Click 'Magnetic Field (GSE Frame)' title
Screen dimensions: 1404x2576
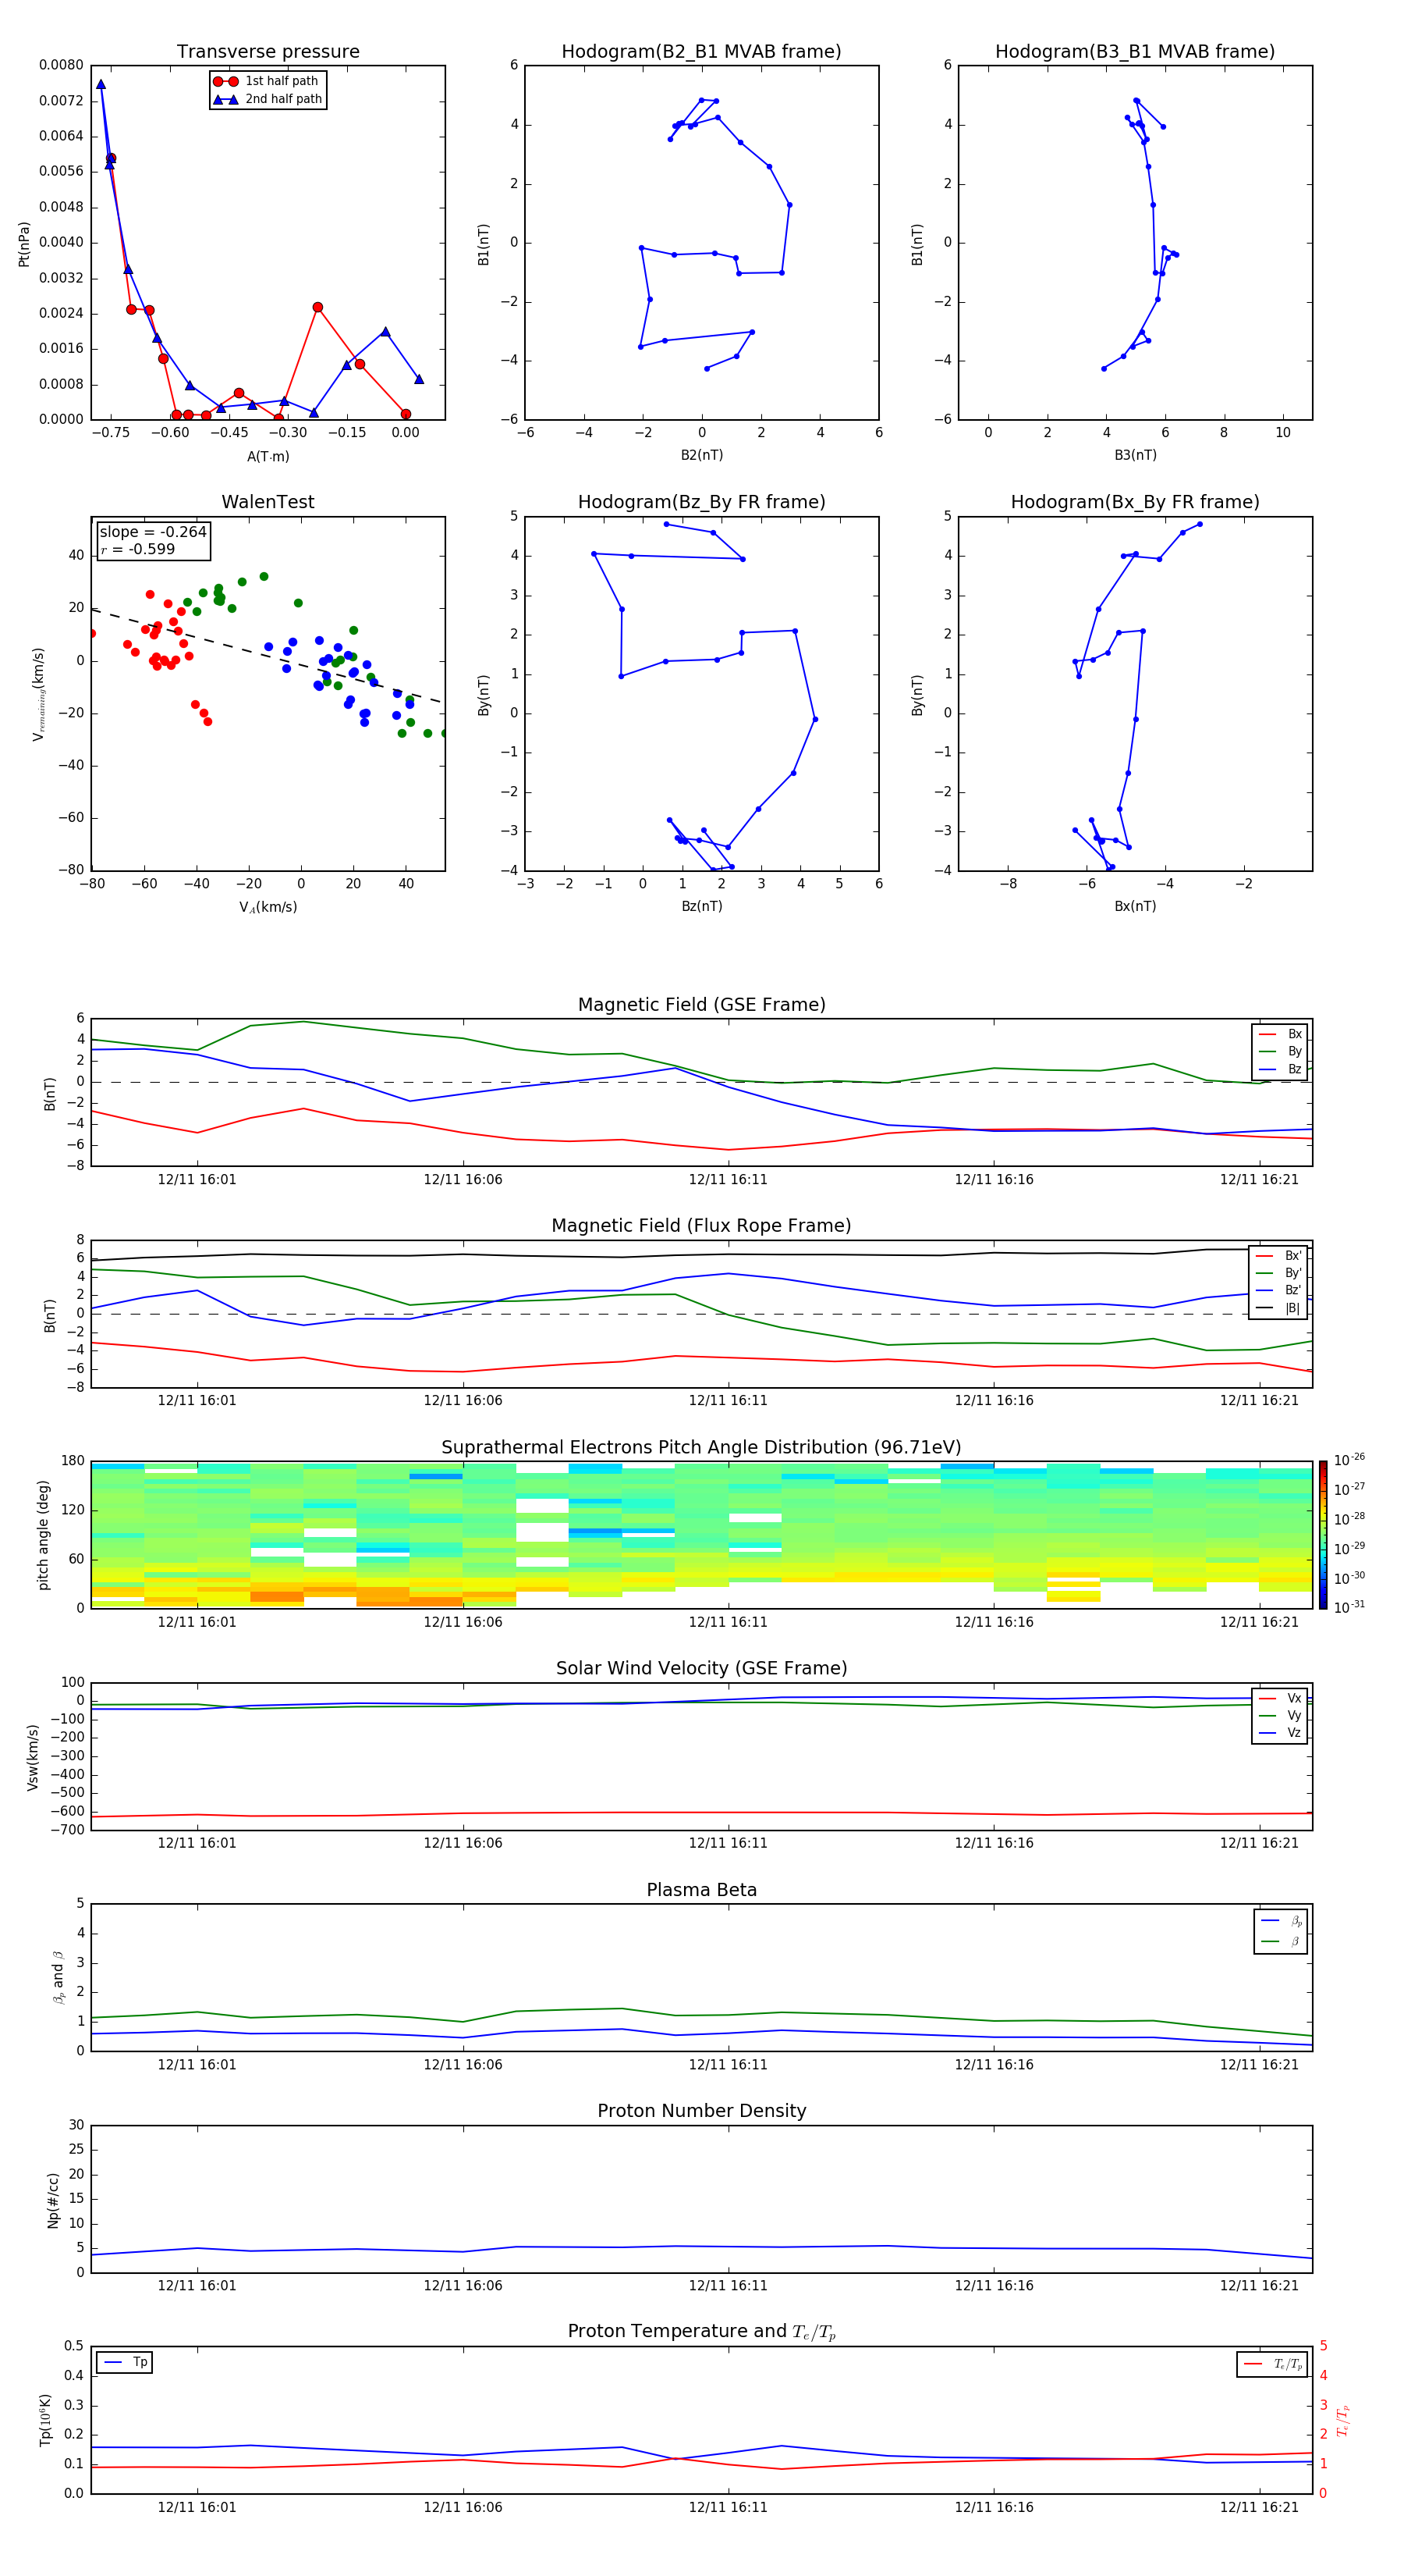tap(701, 1005)
